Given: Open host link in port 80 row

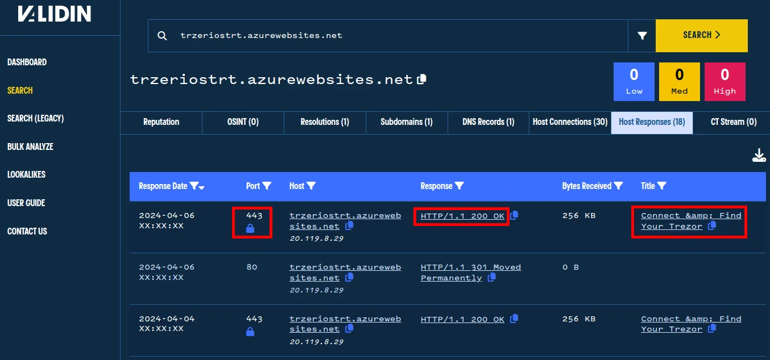Looking at the screenshot, I should pyautogui.click(x=345, y=273).
